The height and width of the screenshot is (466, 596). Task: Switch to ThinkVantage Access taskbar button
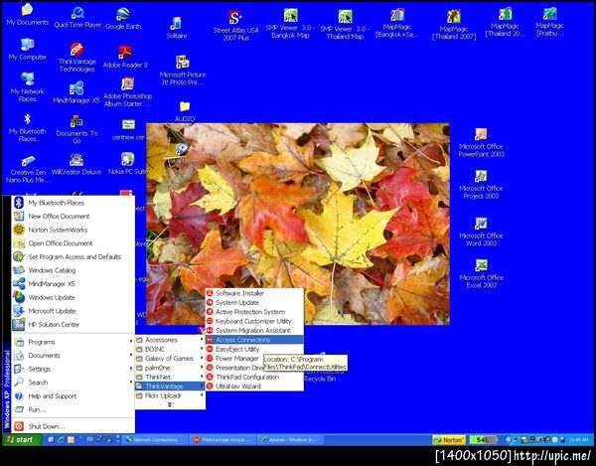223,440
